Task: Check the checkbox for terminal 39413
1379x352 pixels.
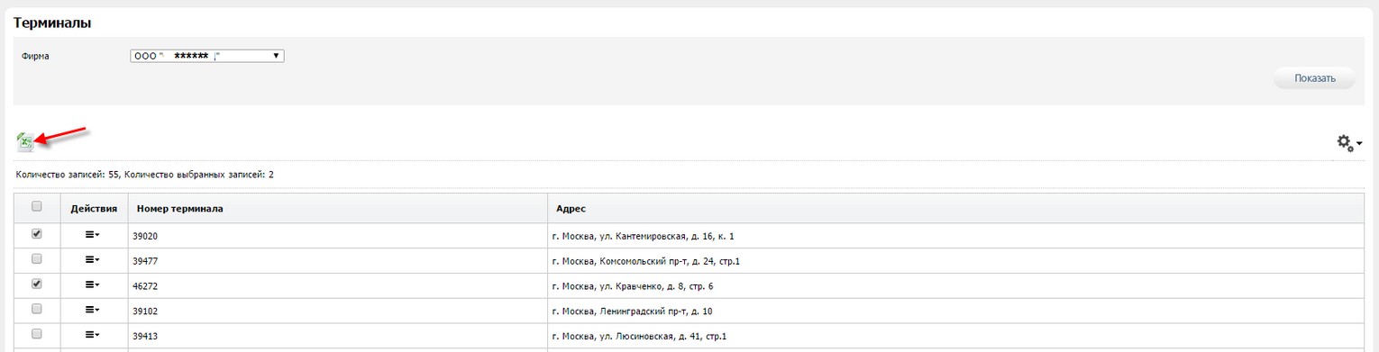Action: click(37, 335)
